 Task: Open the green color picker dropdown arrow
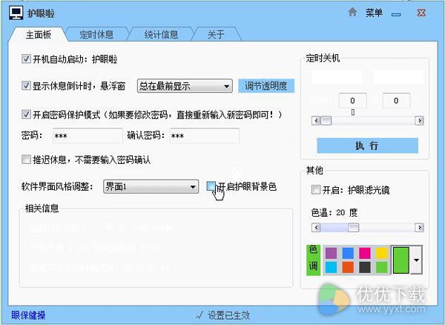pyautogui.click(x=416, y=260)
